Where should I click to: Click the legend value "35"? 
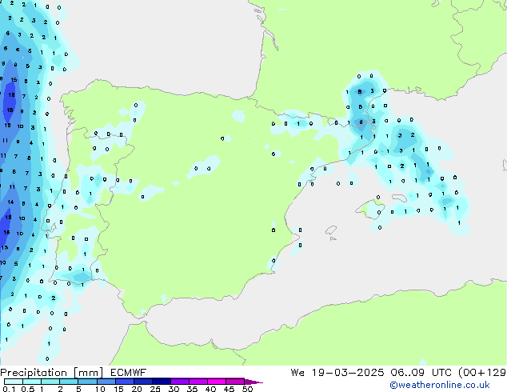point(192,389)
